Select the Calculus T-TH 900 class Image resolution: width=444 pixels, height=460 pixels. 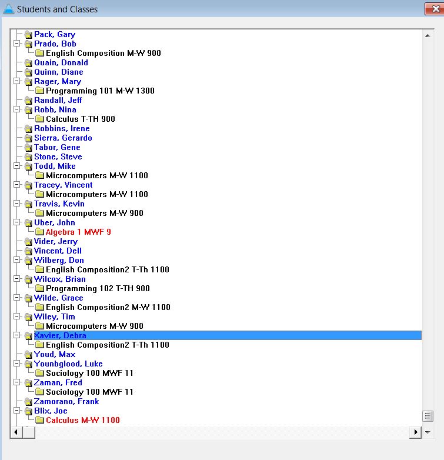coord(80,119)
